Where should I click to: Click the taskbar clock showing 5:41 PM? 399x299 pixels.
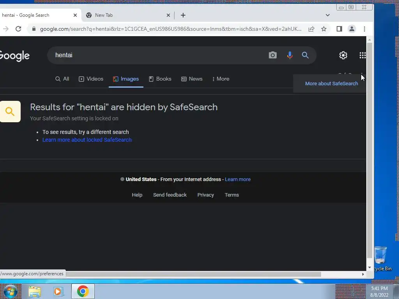tap(379, 288)
